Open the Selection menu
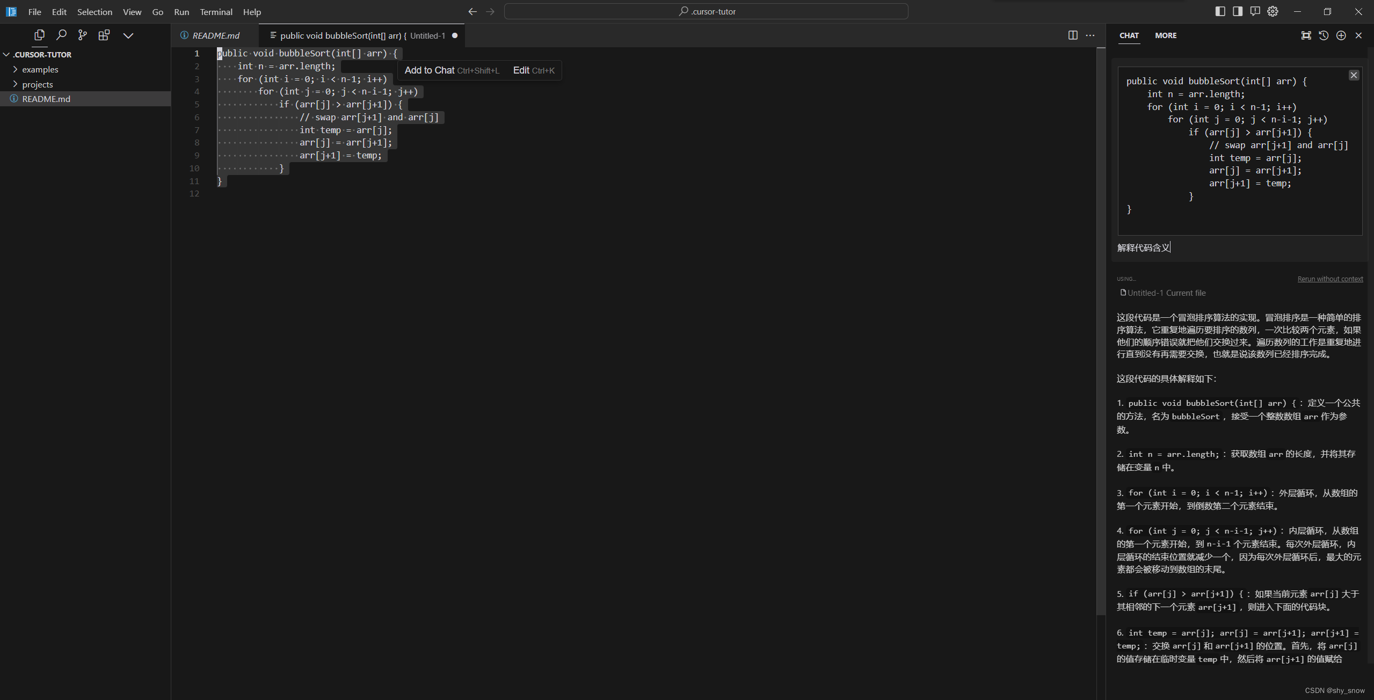This screenshot has width=1374, height=700. coord(94,11)
